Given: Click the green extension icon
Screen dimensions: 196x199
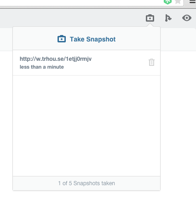Looking at the screenshot, I should 167,2.
